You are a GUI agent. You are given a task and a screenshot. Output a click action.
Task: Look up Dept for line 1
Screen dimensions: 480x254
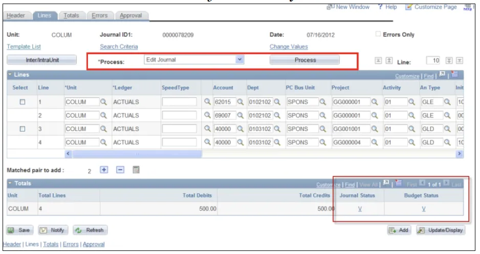[x=277, y=102]
